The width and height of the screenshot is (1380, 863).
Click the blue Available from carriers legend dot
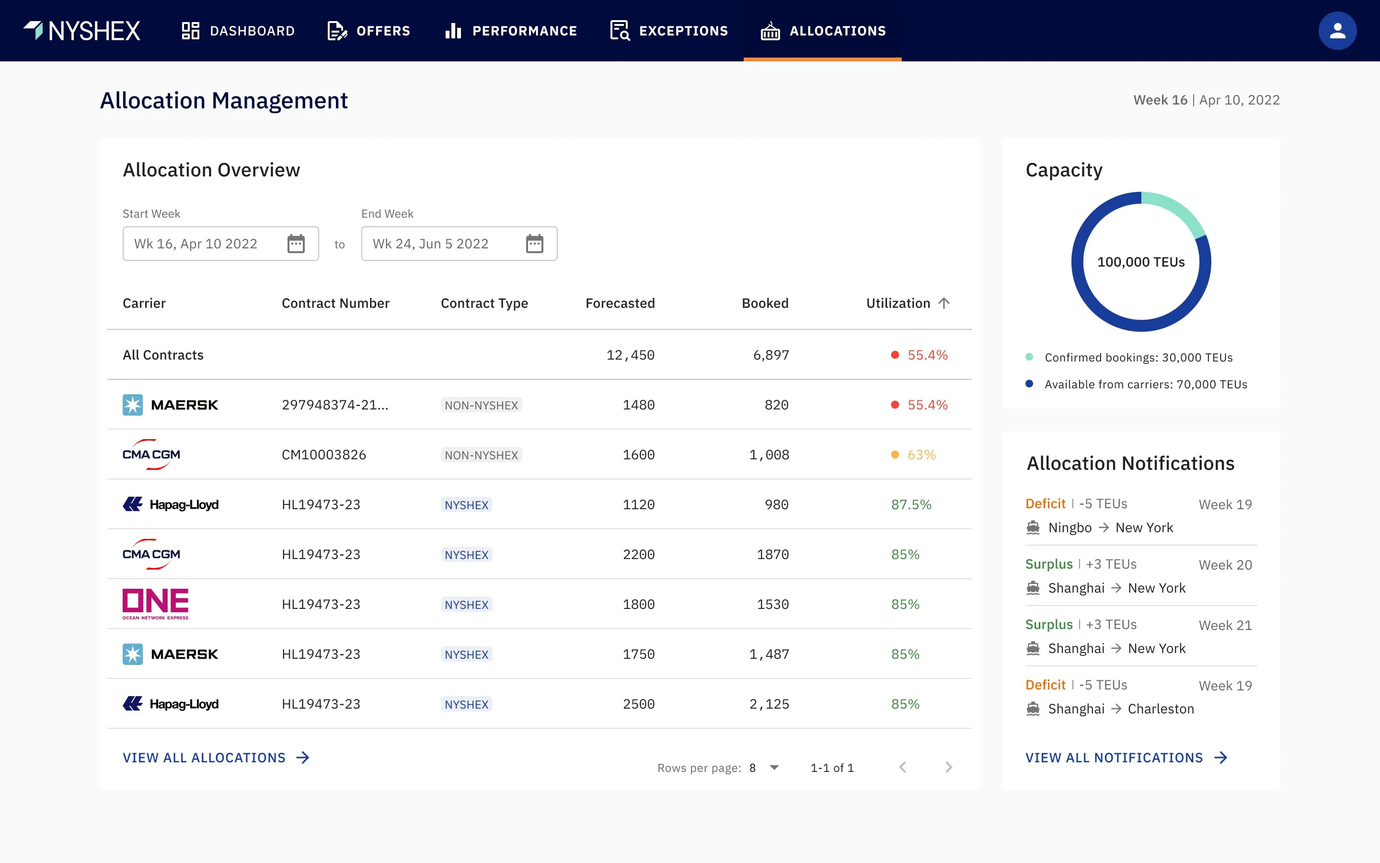(1029, 384)
